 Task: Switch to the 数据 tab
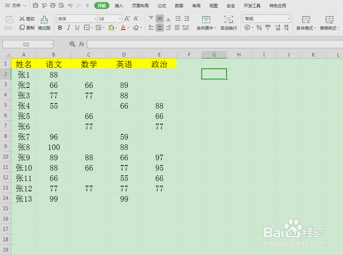coord(179,6)
